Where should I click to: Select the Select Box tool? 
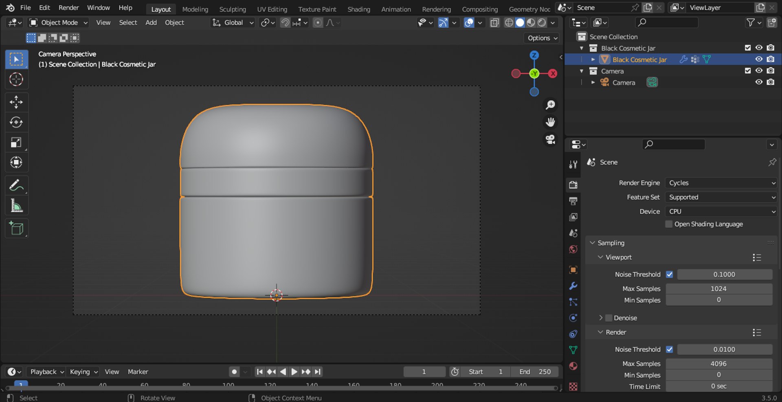[16, 59]
